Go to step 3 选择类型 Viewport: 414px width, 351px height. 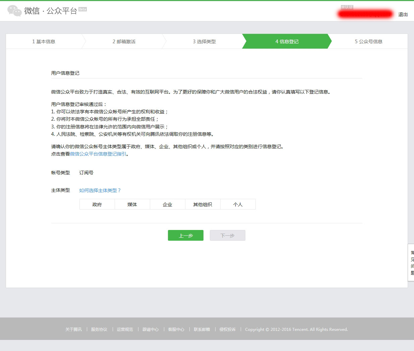click(x=204, y=42)
